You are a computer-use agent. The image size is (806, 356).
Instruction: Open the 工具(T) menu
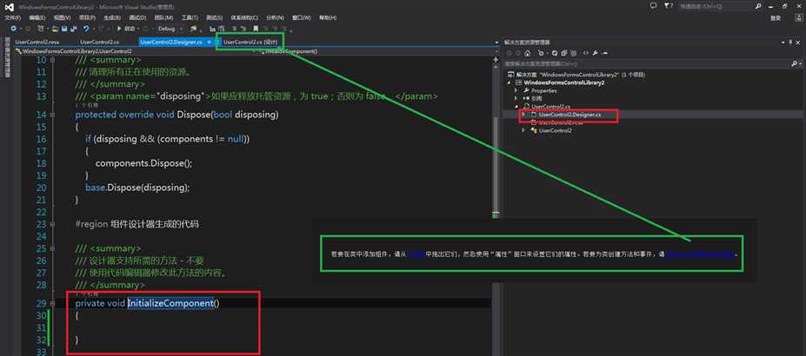[190, 17]
